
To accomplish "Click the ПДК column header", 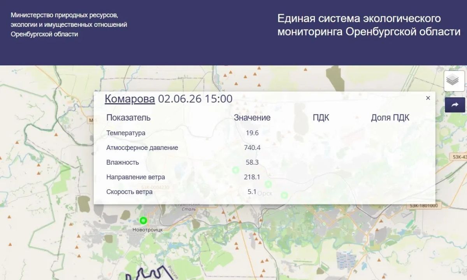I will (x=321, y=118).
